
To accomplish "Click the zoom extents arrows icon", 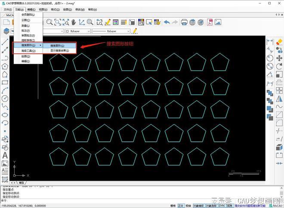I will tap(66, 22).
